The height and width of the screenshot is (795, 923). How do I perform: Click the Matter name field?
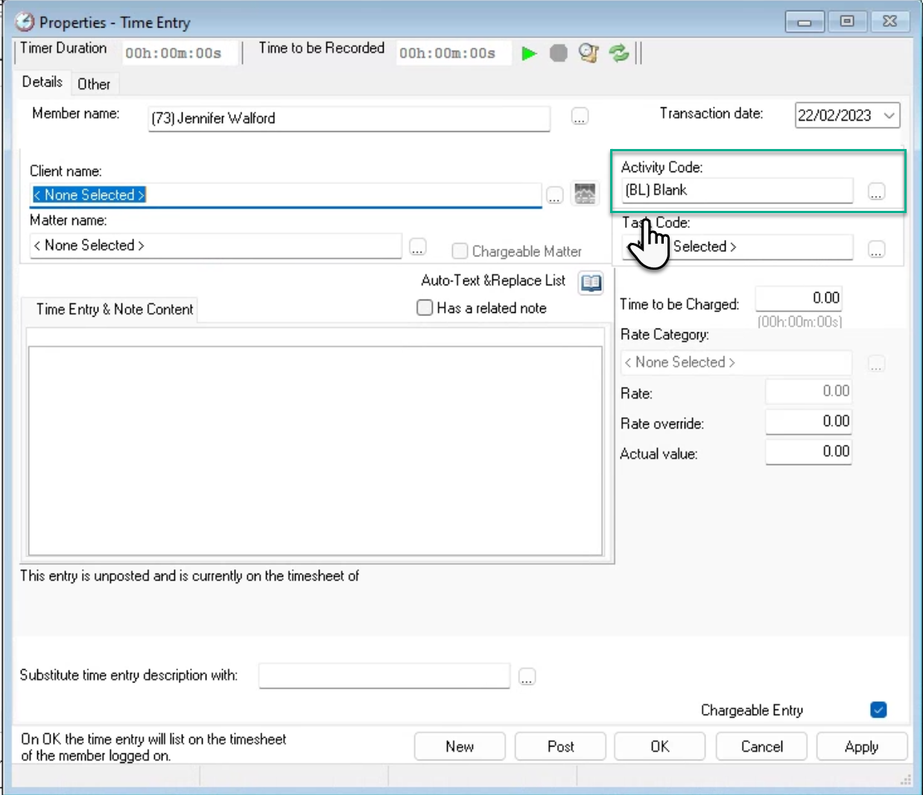216,246
